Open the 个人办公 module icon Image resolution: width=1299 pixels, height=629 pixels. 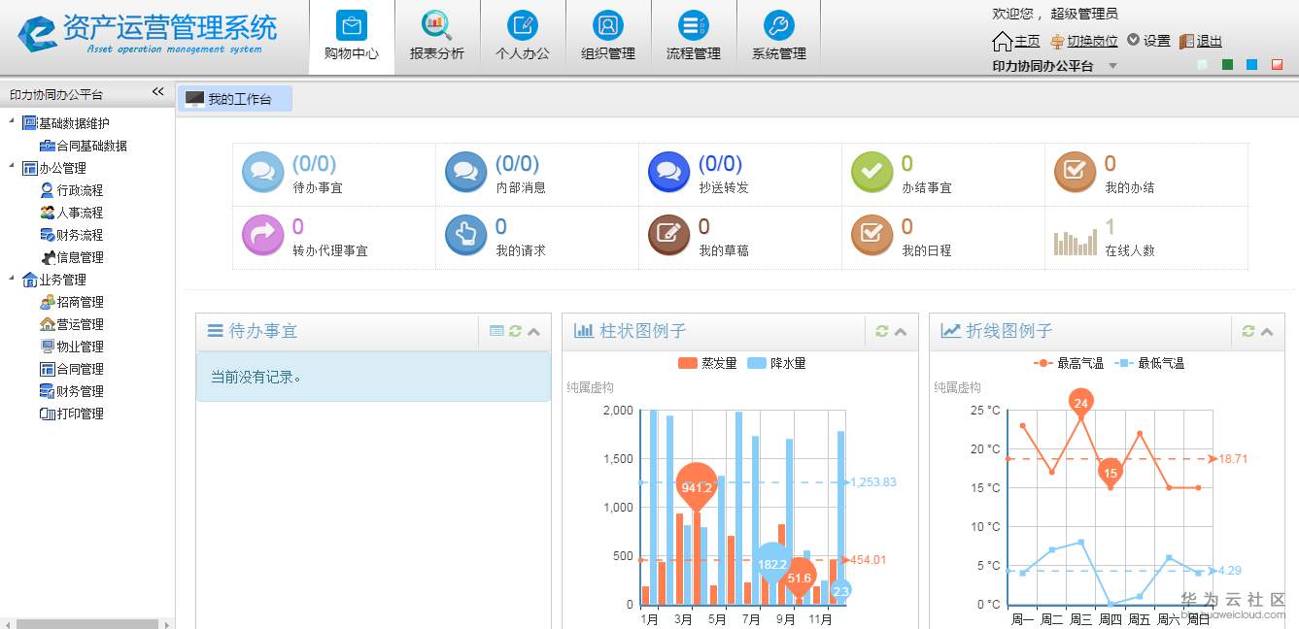tap(523, 25)
